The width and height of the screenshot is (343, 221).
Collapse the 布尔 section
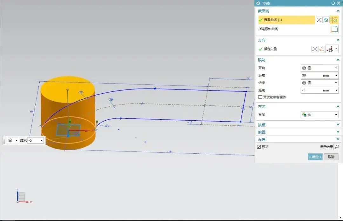click(x=338, y=107)
